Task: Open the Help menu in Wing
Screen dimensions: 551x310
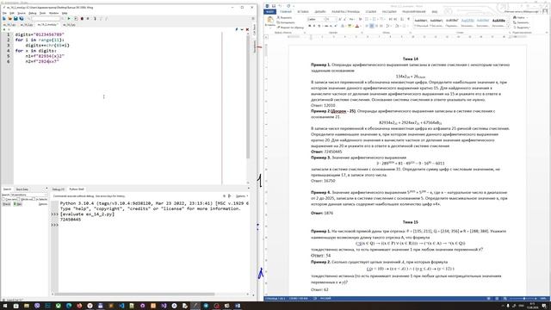Action: tap(65, 13)
